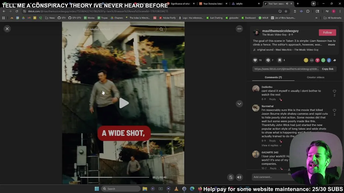Open the GTV bookmark
The width and height of the screenshot is (344, 193).
click(x=62, y=18)
